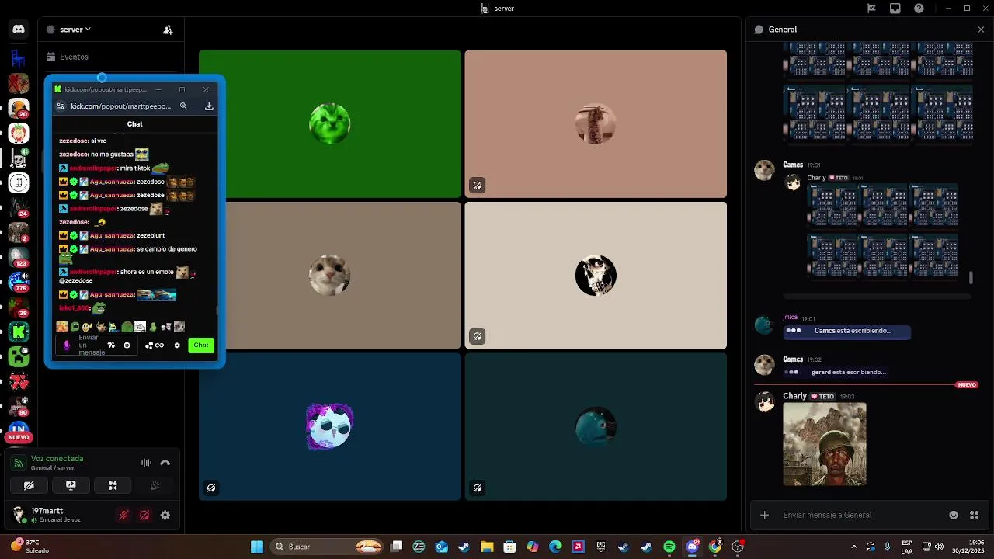
Task: Open the plus attachment button in chat
Action: click(x=765, y=515)
